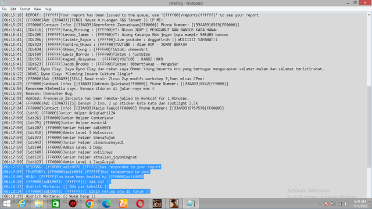Open volume speaker tray icon
372x209 pixels.
[x=346, y=204]
